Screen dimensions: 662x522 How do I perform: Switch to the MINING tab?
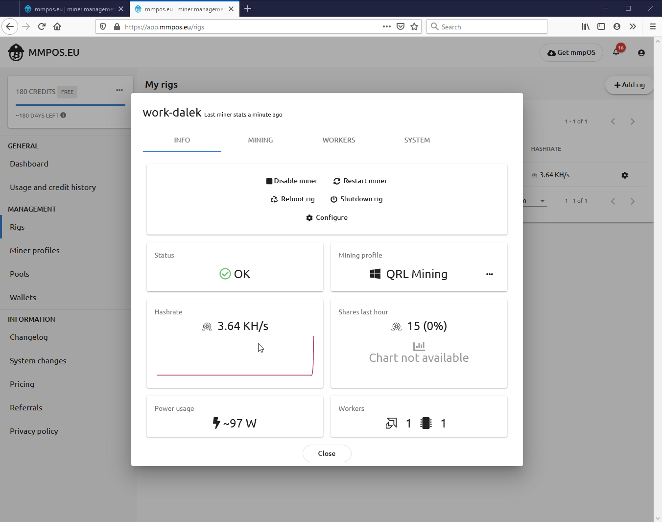click(260, 140)
